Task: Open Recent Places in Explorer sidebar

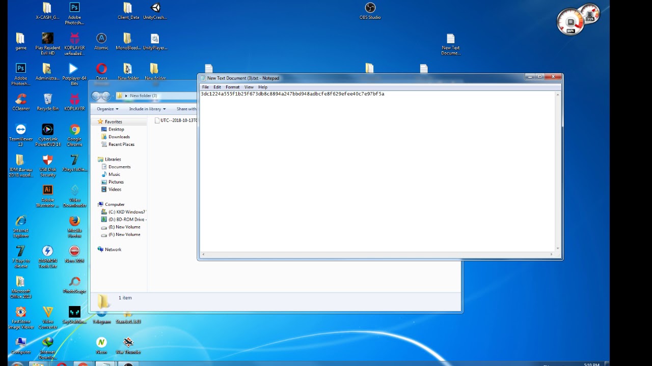Action: click(121, 144)
